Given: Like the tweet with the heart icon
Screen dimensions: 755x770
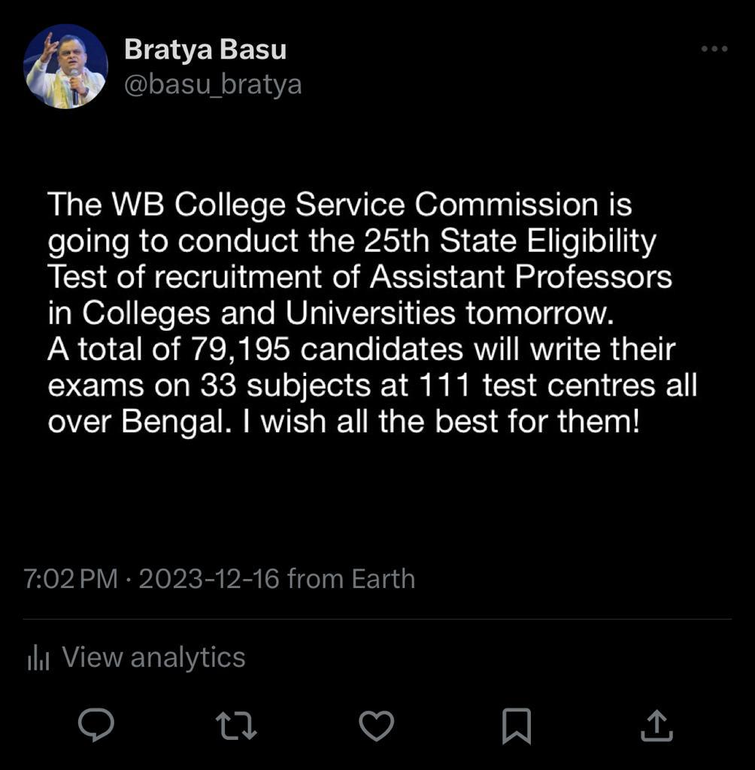Looking at the screenshot, I should pos(376,725).
